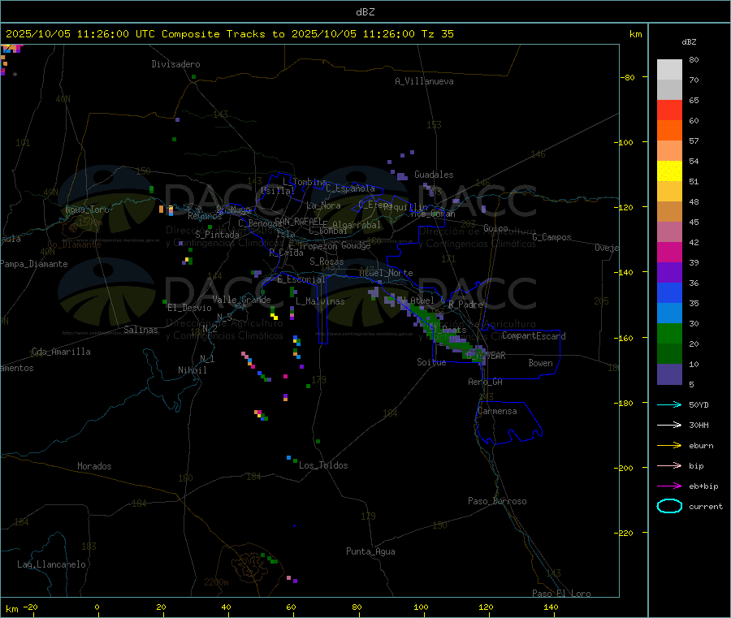The height and width of the screenshot is (618, 731).
Task: Click the 'Bowen' map label
Action: 540,363
